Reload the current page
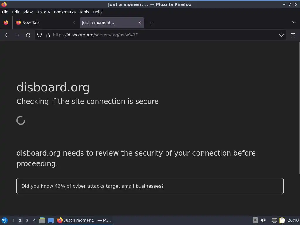 28,35
